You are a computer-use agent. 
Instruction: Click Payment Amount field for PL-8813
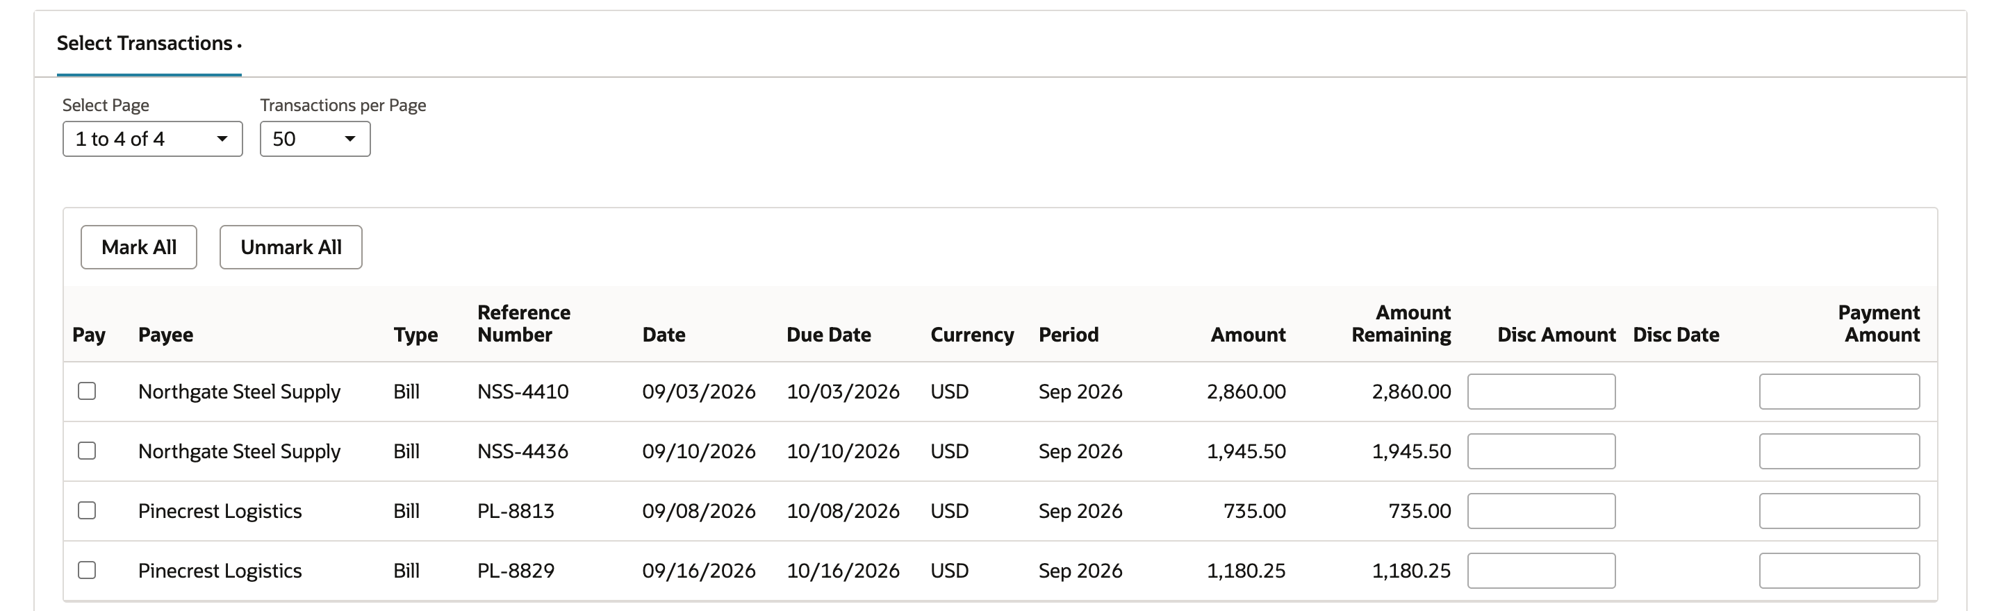(x=1839, y=511)
